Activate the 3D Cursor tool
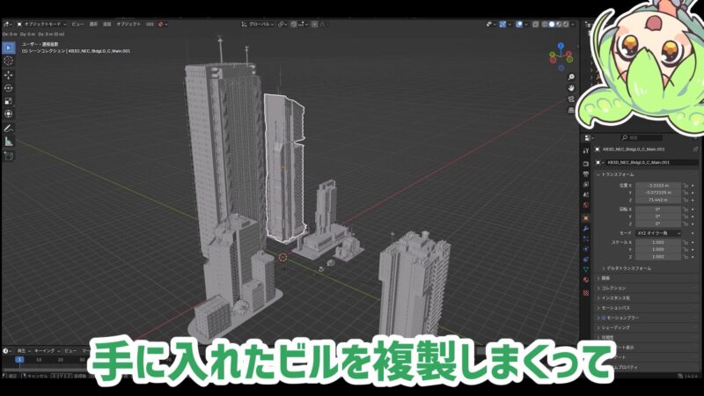 pyautogui.click(x=9, y=61)
